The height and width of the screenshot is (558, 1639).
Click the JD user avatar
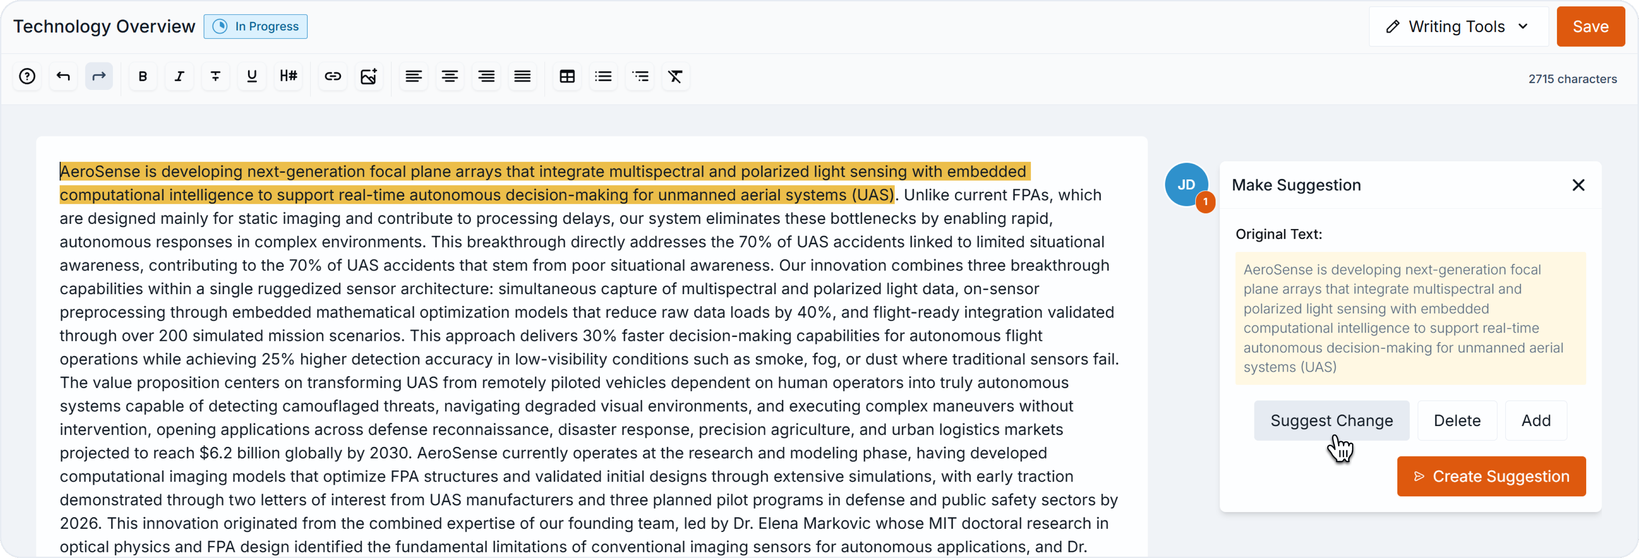click(1186, 184)
